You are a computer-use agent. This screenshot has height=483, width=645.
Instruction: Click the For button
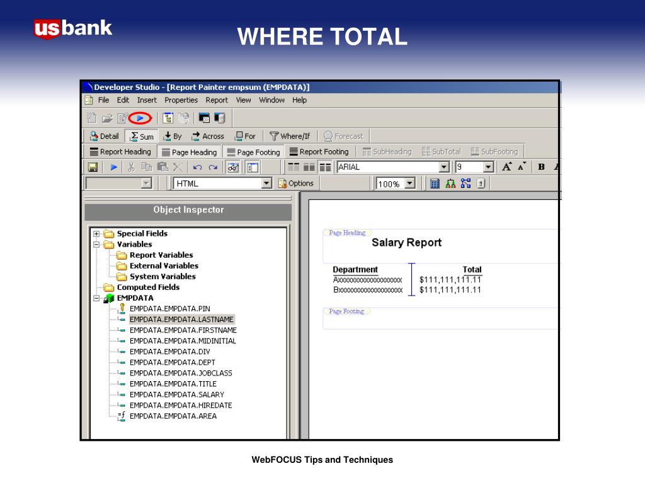245,136
